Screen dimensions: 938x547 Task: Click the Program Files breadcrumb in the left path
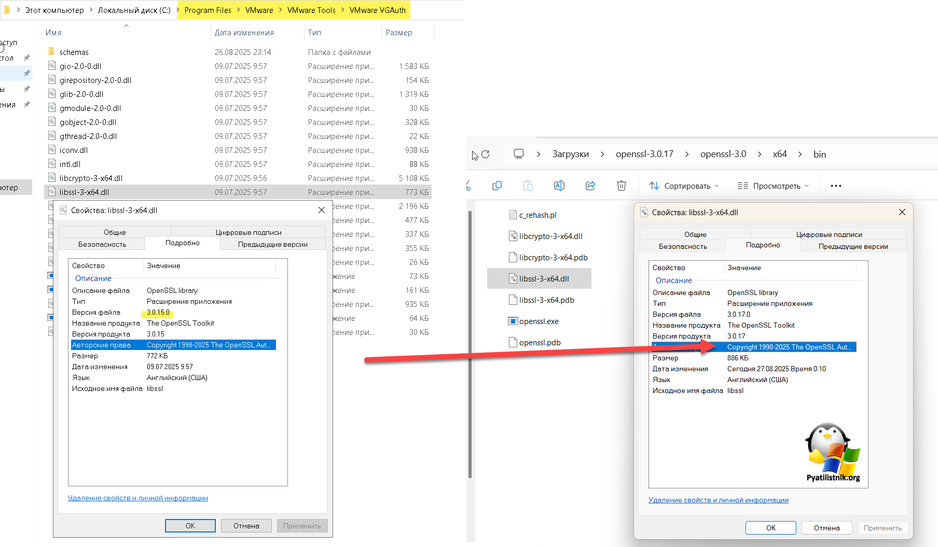pyautogui.click(x=208, y=10)
